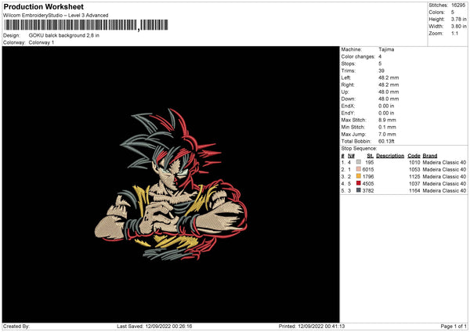470x332 pixels.
Task: Click the Wilcom EmbroideryStudio – Level 3 Advanced text
Action: pos(56,16)
